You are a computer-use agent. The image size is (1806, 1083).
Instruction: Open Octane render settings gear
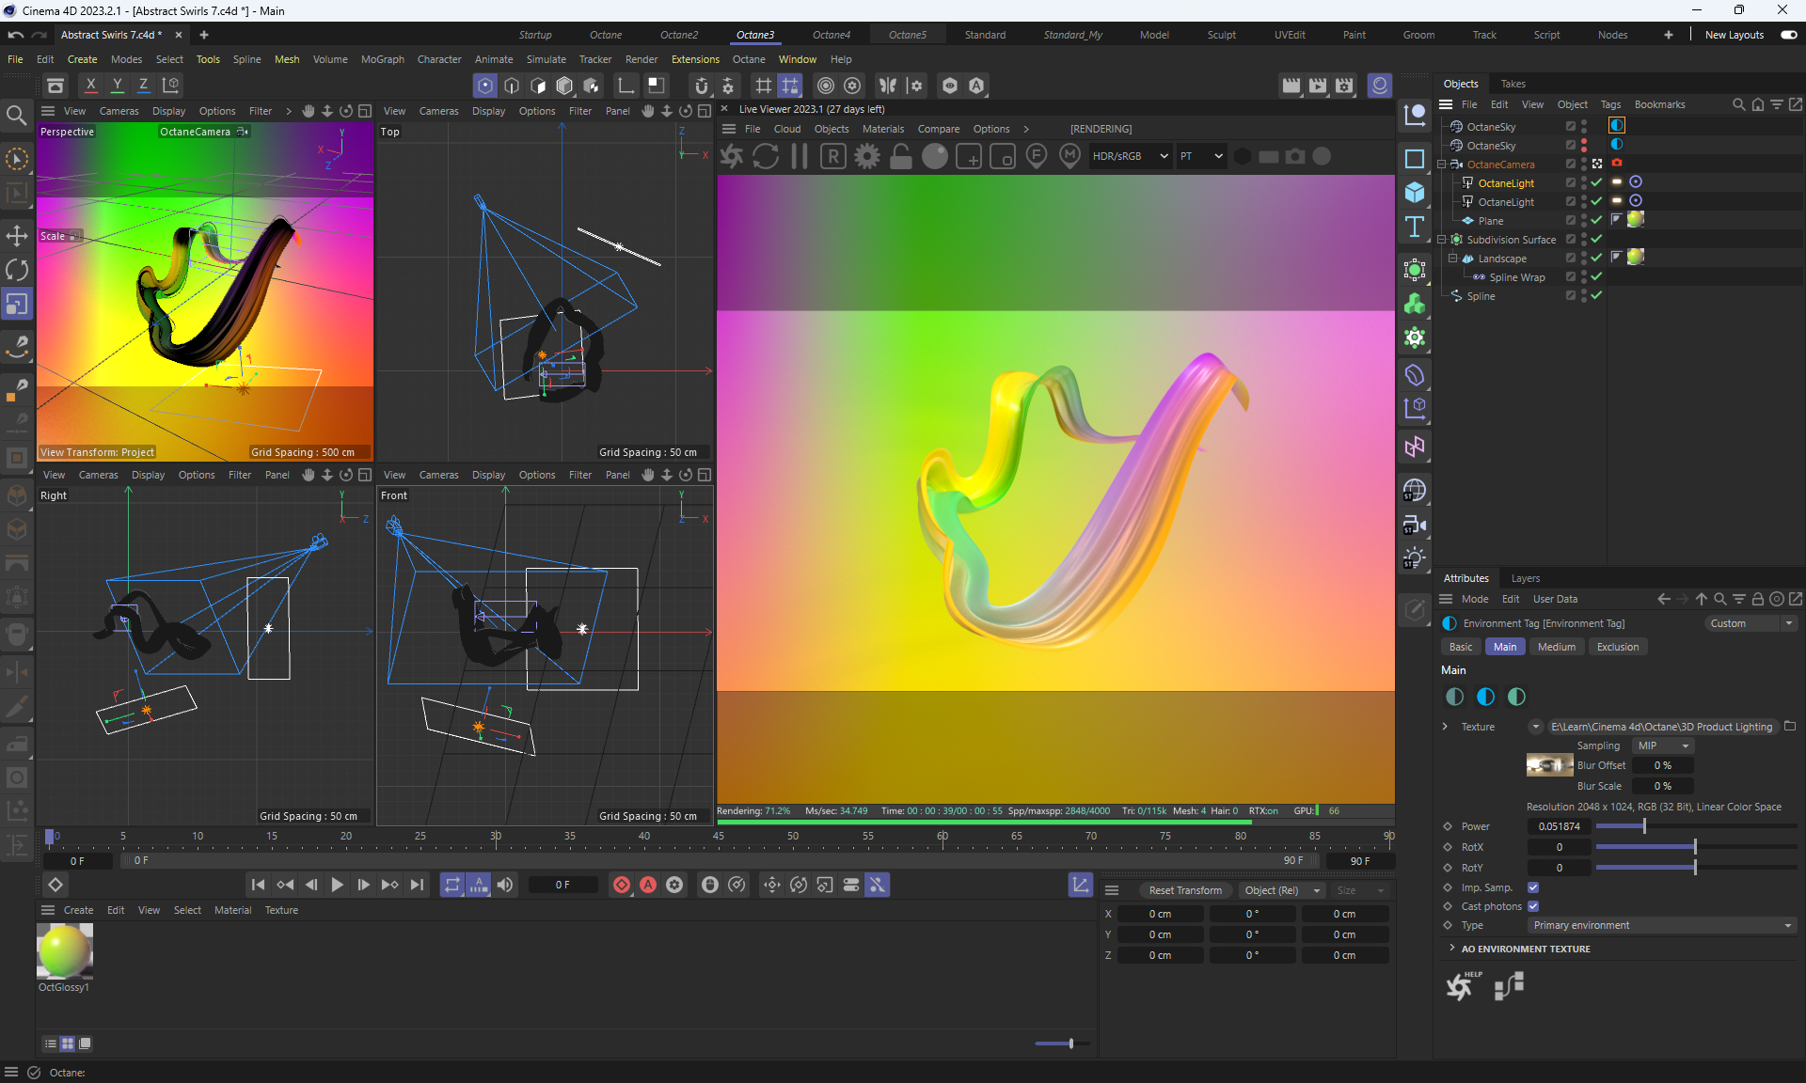coord(867,156)
